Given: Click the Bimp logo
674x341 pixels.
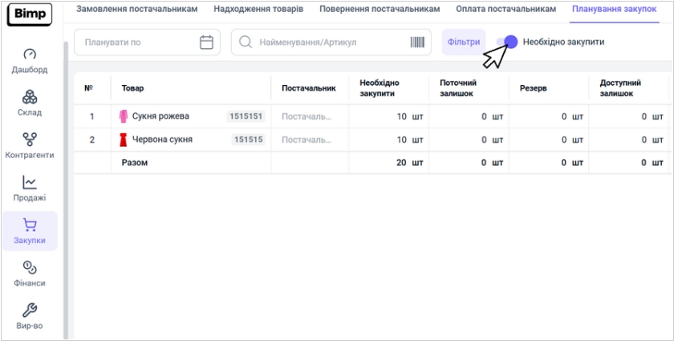Looking at the screenshot, I should [30, 14].
